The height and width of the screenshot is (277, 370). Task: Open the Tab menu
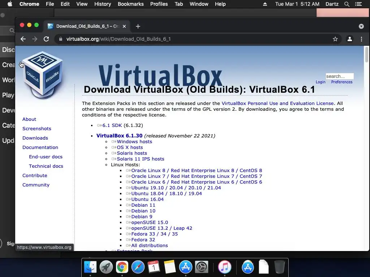coord(179,4)
